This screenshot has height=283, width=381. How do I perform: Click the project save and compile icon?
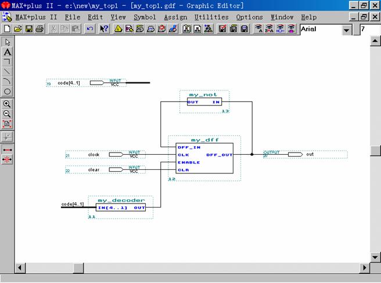(233, 29)
